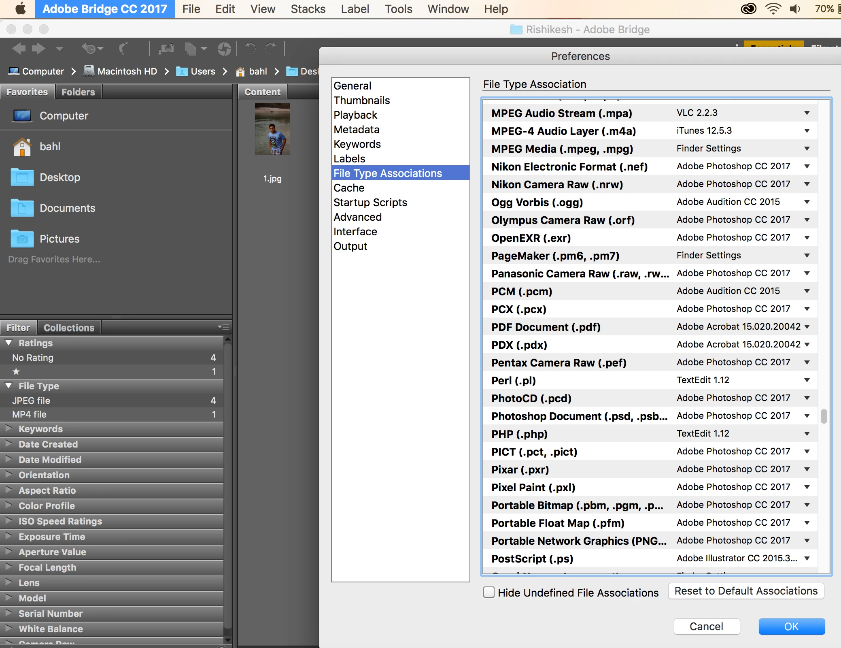Image resolution: width=841 pixels, height=648 pixels.
Task: Click the Cancel button
Action: coord(706,627)
